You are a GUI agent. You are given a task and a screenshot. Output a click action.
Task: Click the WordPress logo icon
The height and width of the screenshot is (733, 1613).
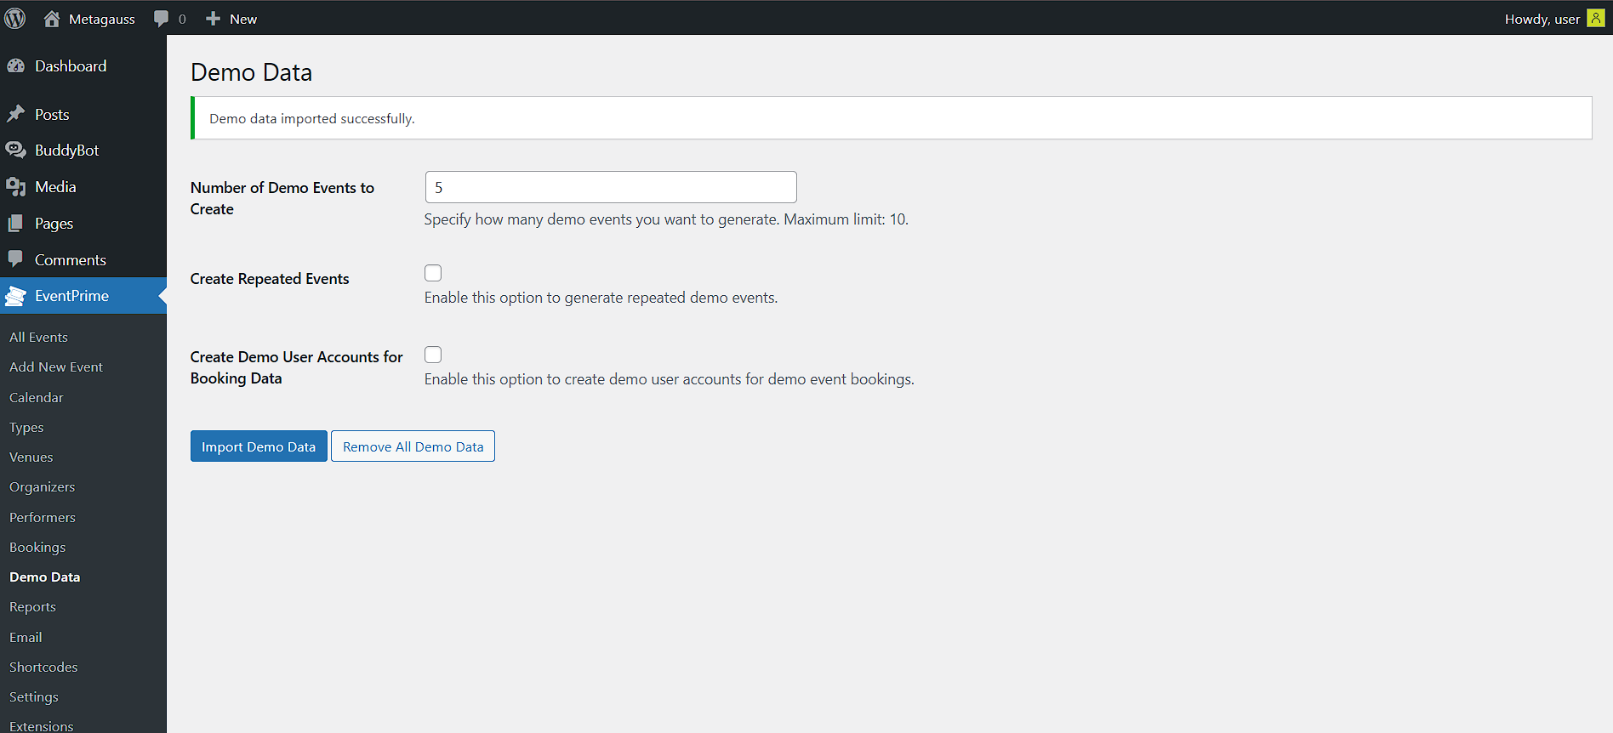pyautogui.click(x=15, y=18)
